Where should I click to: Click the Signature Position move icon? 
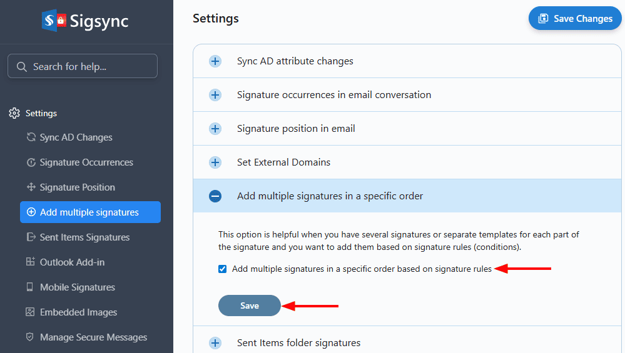[x=31, y=187]
